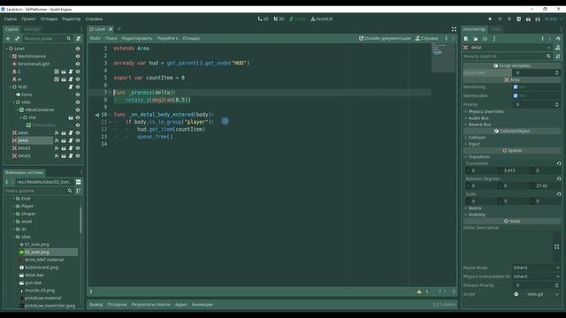Open Inspector object history icon
The image size is (566, 318).
point(558,39)
